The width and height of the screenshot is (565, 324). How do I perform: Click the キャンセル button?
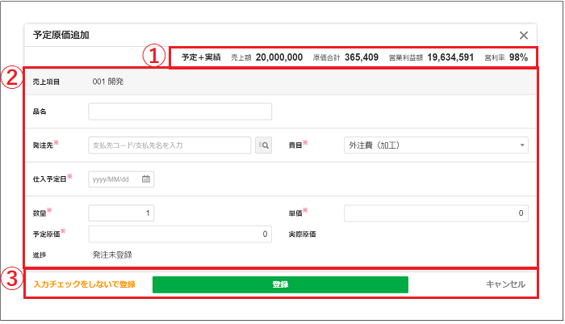pos(505,284)
